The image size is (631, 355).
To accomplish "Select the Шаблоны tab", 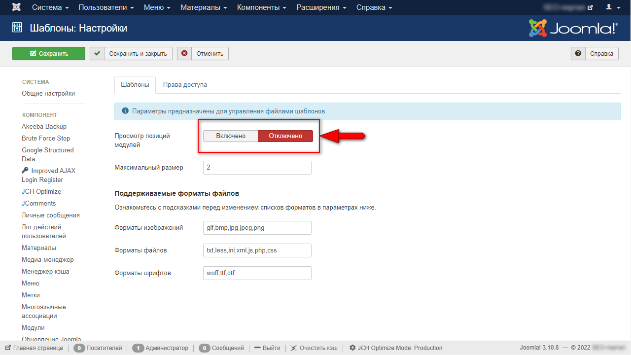I will (135, 85).
